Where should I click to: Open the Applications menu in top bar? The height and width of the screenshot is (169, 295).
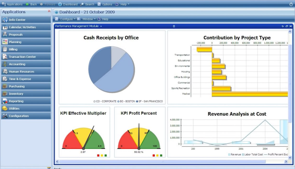point(12,4)
